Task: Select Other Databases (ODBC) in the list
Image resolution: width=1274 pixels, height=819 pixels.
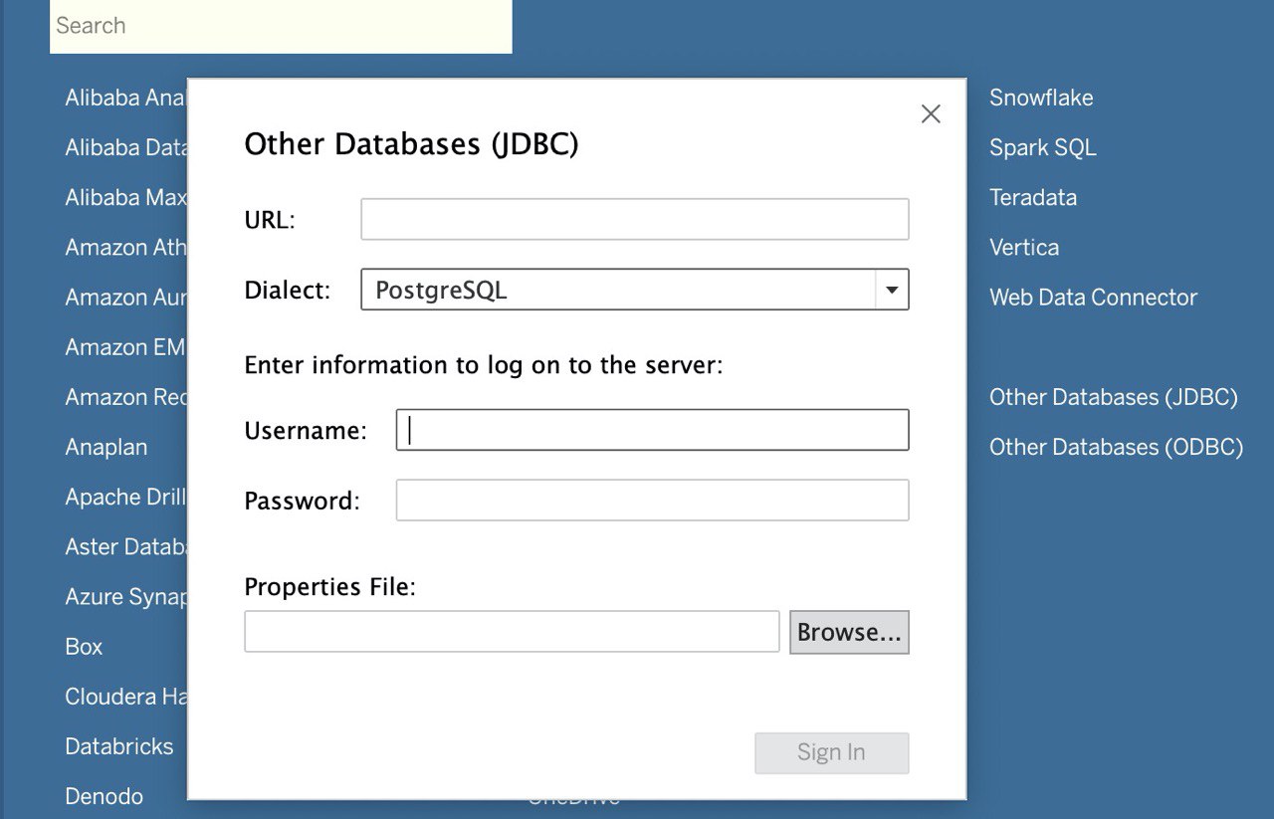Action: (1117, 447)
